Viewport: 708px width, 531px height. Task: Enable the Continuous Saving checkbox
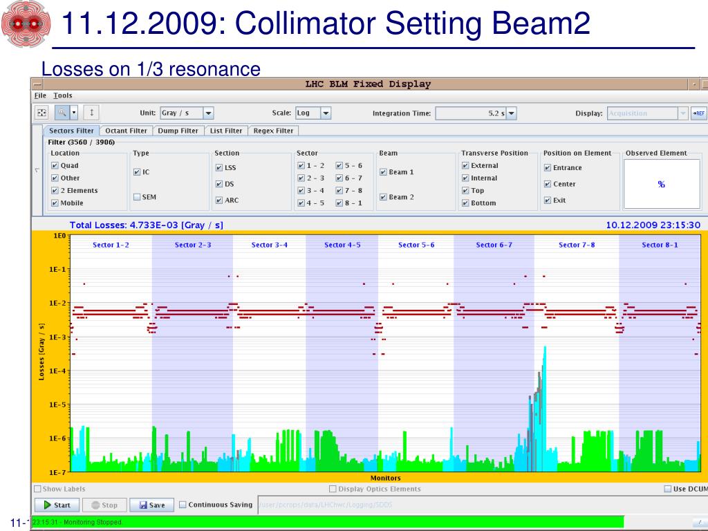tap(183, 505)
